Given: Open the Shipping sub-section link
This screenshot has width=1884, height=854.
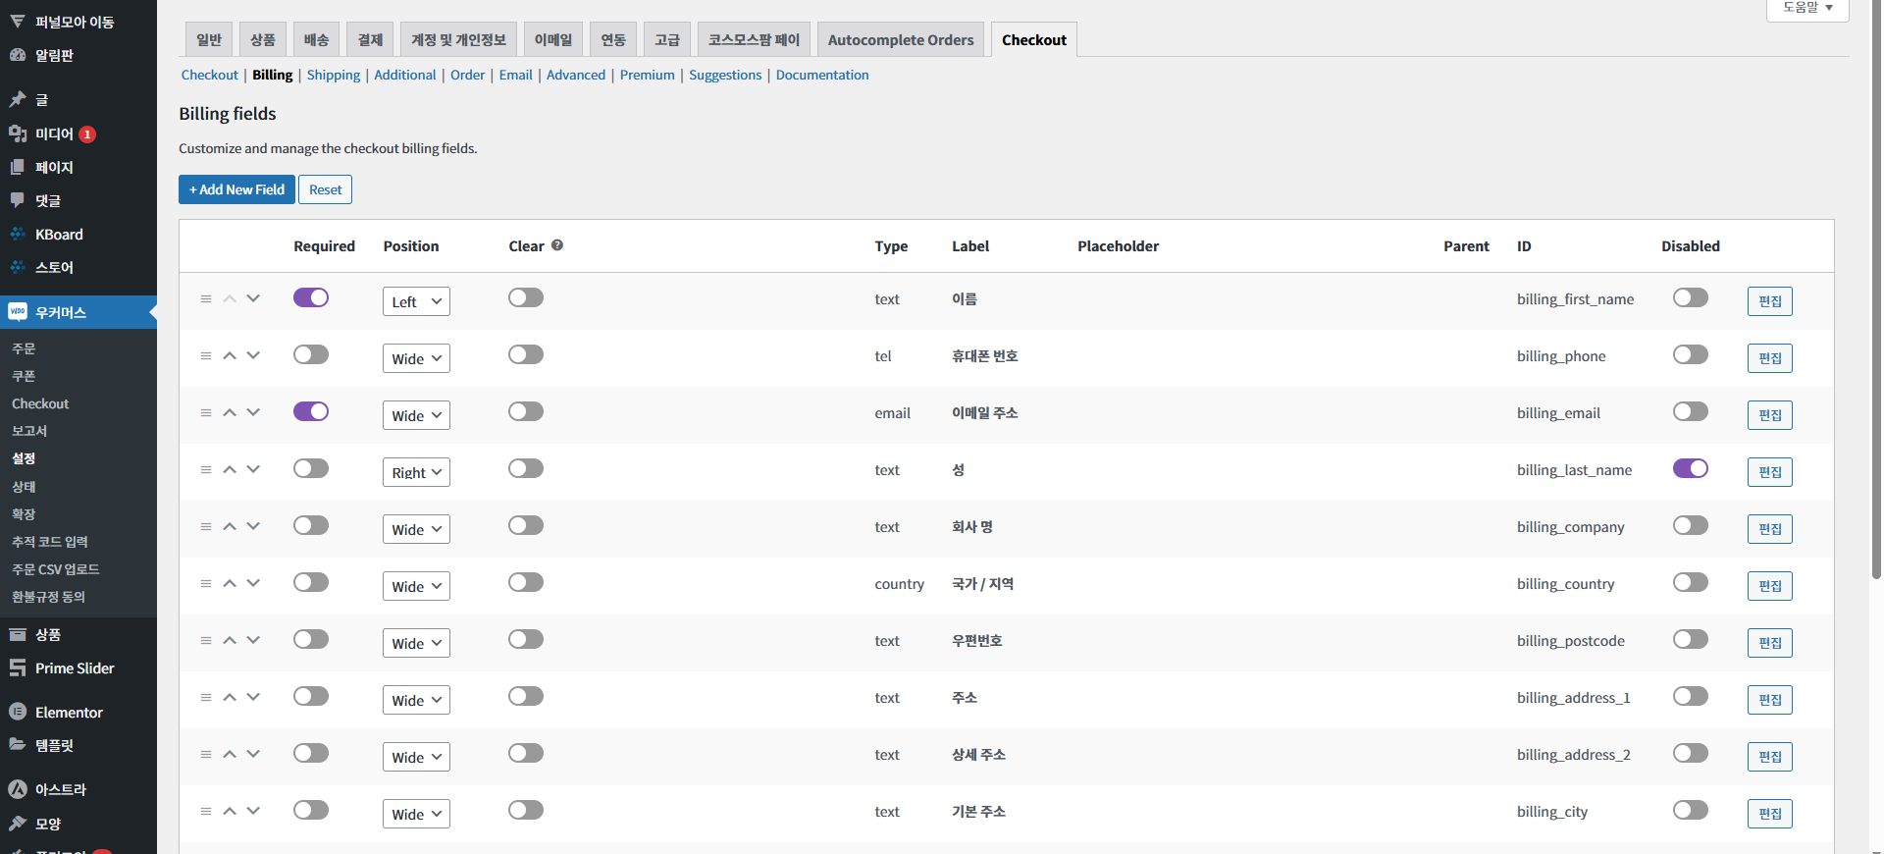Looking at the screenshot, I should coord(334,75).
